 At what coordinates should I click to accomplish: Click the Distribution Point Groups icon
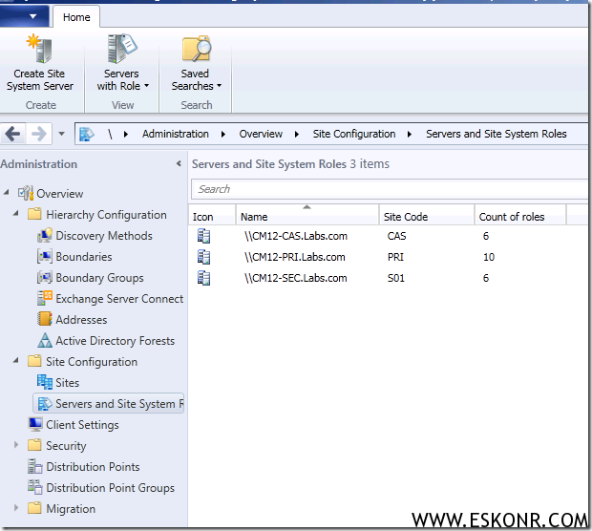35,487
